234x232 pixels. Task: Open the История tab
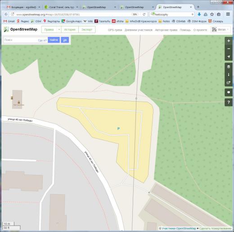pos(70,30)
